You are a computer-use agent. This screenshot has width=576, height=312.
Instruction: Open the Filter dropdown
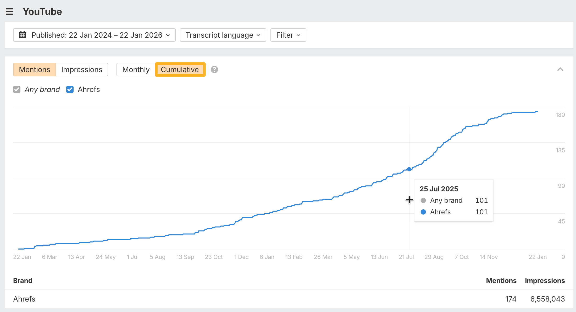pos(288,35)
